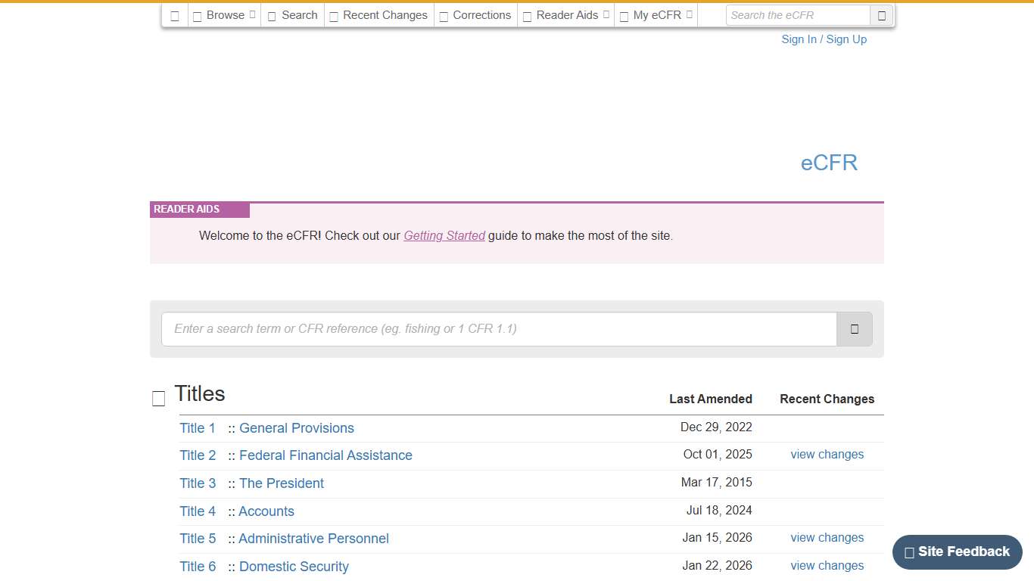Open Corrections from the navigation bar
1034x581 pixels.
(x=475, y=15)
